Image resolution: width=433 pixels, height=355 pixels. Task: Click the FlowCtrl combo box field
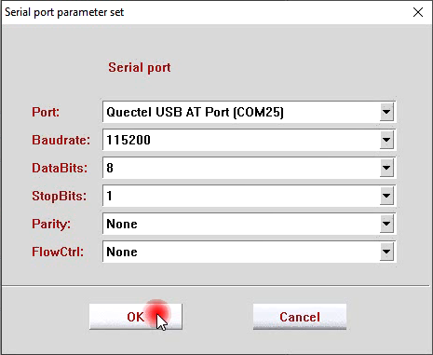pos(249,252)
